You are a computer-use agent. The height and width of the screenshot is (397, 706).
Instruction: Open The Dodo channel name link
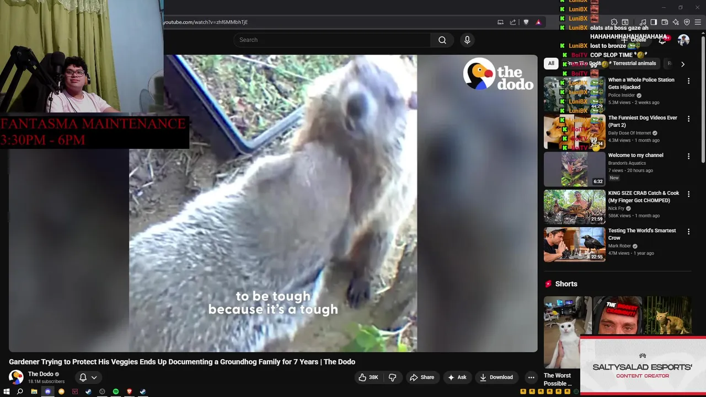[x=41, y=374]
